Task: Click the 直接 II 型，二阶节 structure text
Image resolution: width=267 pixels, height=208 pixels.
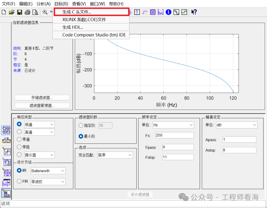Action: coord(39,48)
